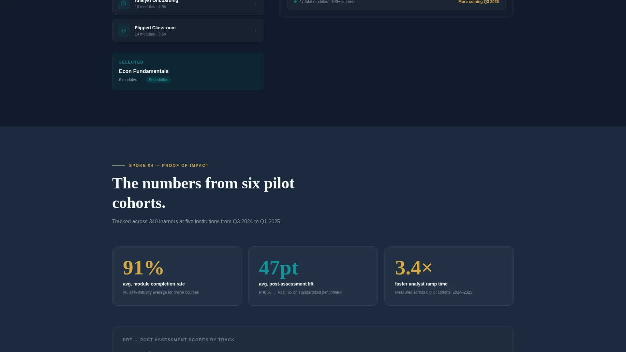The height and width of the screenshot is (352, 626).
Task: Click the Foundation tag badge
Action: [158, 80]
